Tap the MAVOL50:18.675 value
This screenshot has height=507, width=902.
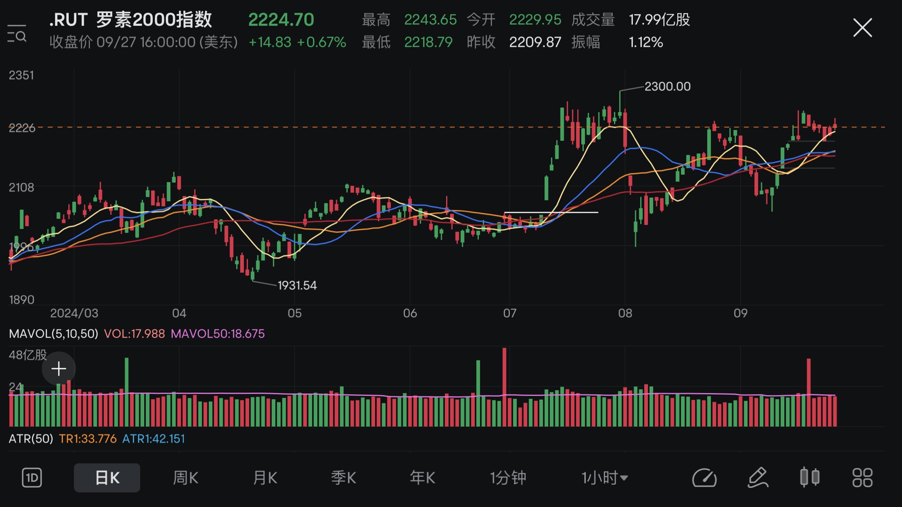point(218,334)
